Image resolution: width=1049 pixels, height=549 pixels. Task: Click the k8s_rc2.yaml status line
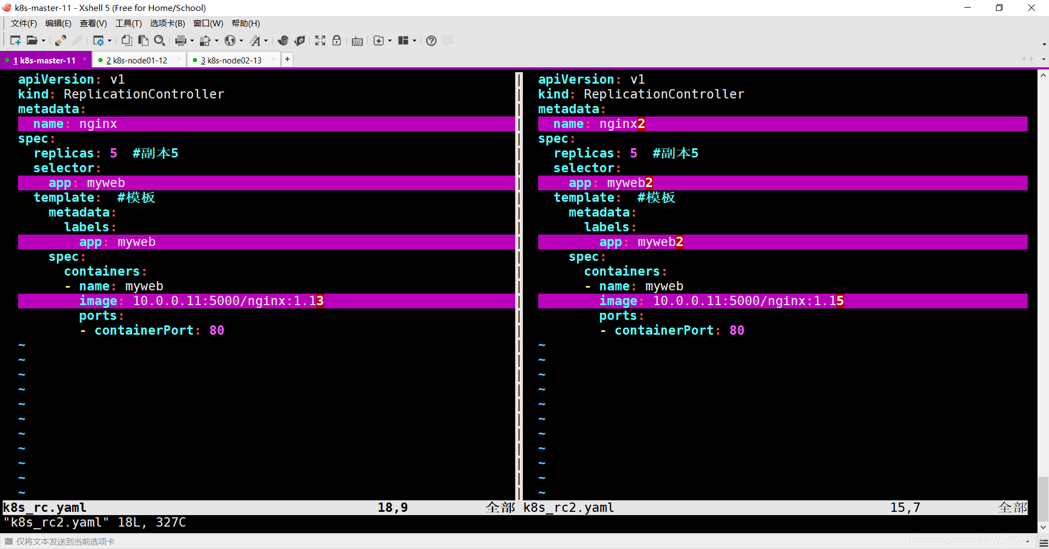point(775,507)
